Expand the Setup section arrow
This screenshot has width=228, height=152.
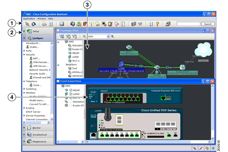24,31
